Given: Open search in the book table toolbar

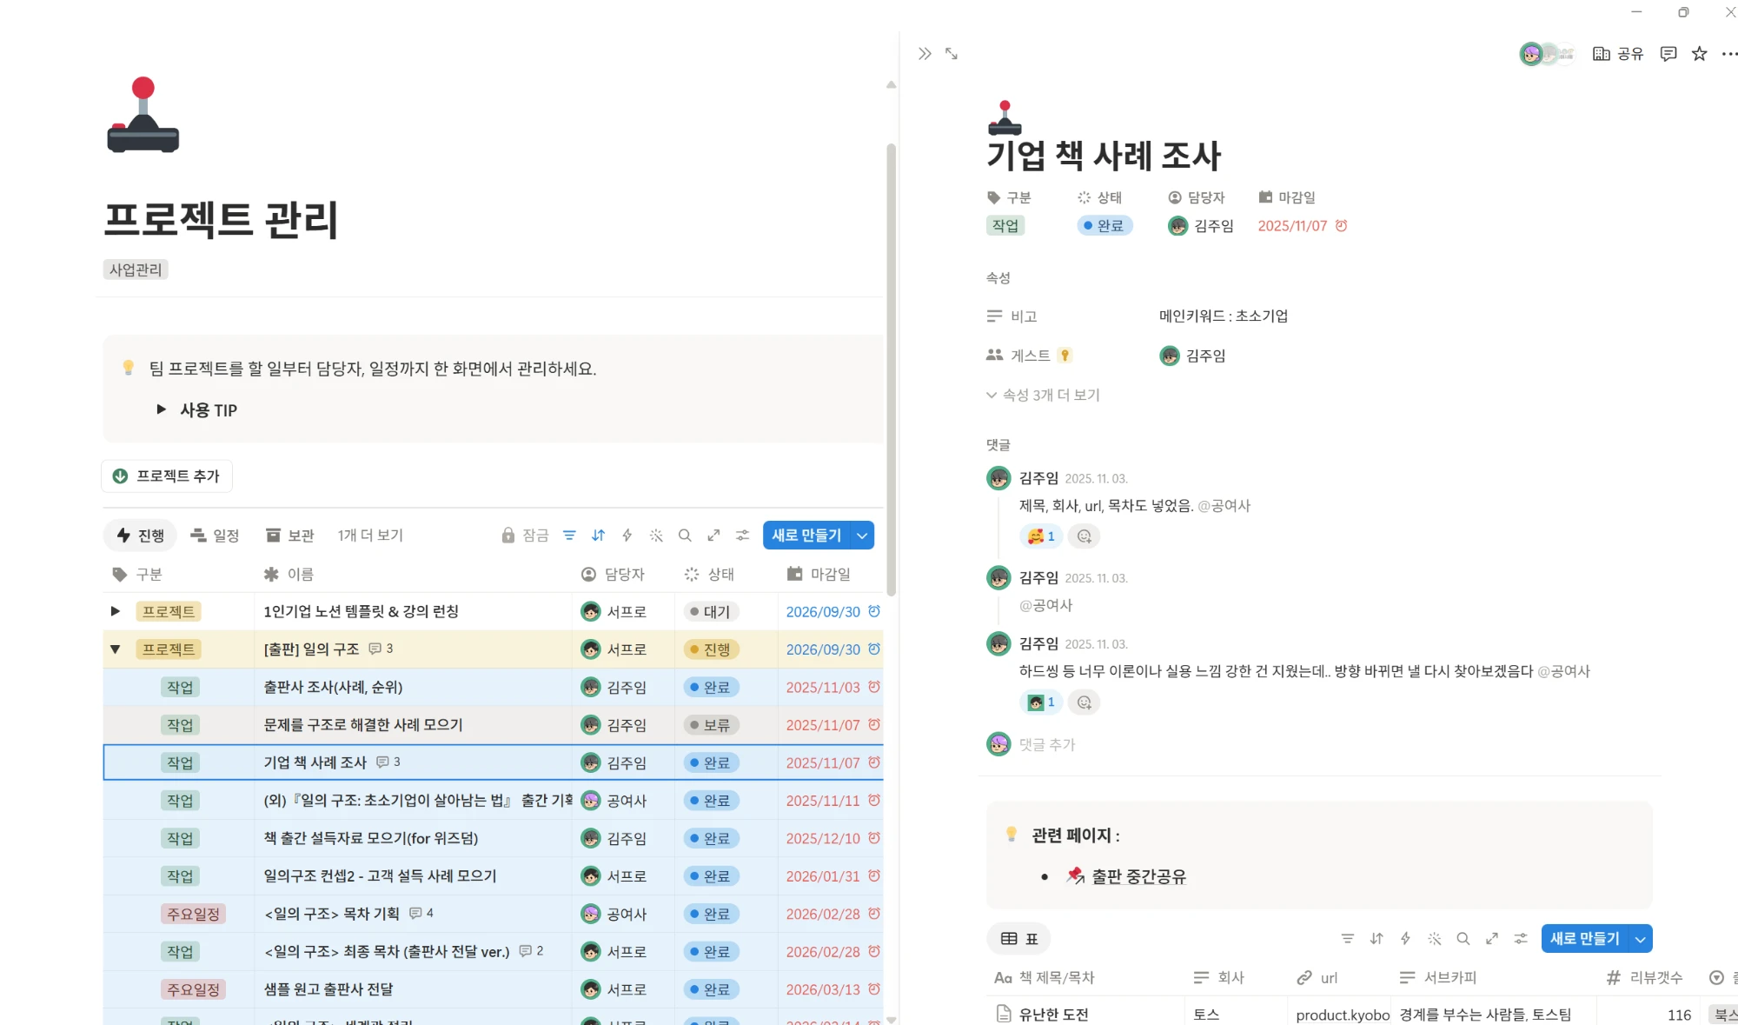Looking at the screenshot, I should coord(1463,939).
